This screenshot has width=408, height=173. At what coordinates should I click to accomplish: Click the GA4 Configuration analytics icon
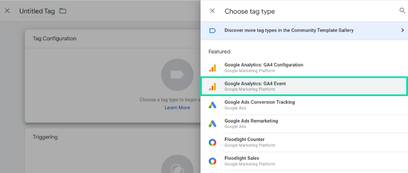[213, 68]
